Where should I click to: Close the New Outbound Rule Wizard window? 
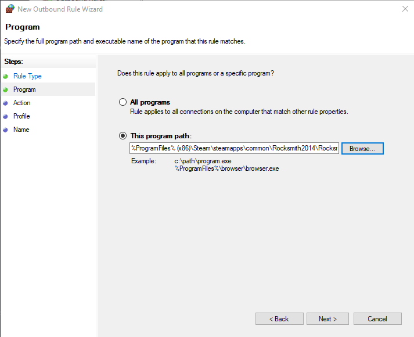click(x=404, y=9)
